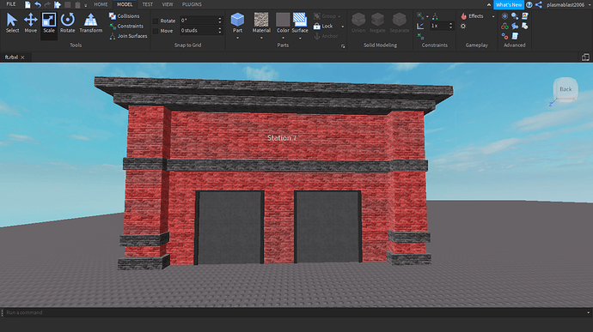Step the constraint scale 1x spinner
This screenshot has height=332, width=593.
pyautogui.click(x=450, y=26)
